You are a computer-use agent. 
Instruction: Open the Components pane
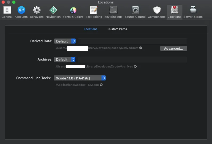(157, 12)
